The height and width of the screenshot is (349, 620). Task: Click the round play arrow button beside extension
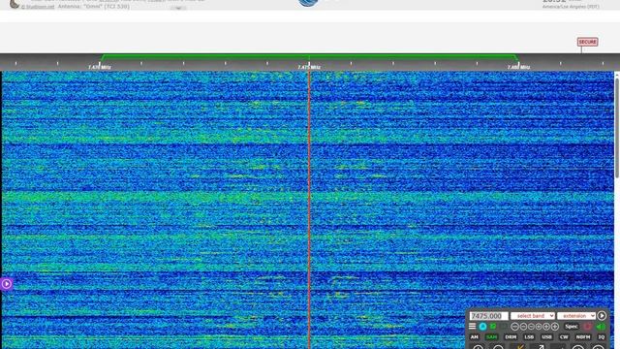602,316
